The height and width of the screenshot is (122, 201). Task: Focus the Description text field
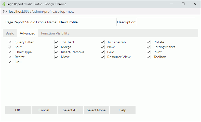pyautogui.click(x=166, y=22)
